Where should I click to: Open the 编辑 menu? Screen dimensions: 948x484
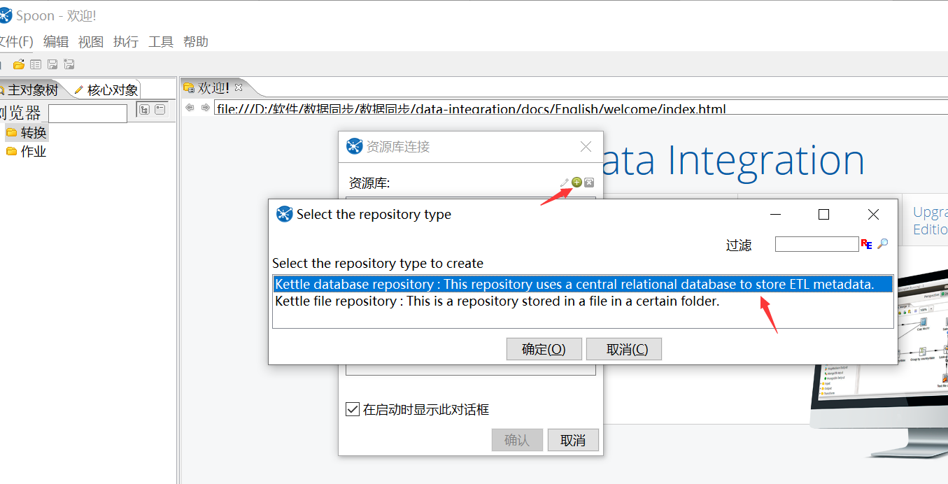point(56,41)
